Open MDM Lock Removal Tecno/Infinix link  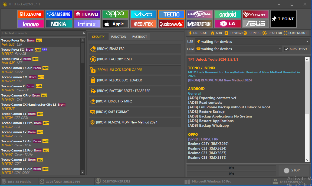(x=244, y=74)
